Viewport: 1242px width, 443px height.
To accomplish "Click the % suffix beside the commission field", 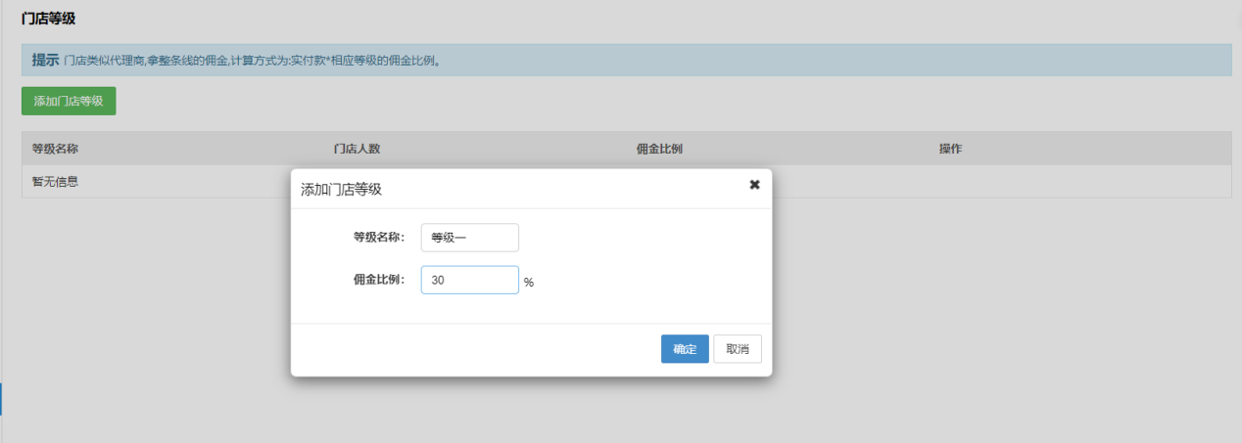I will click(529, 282).
